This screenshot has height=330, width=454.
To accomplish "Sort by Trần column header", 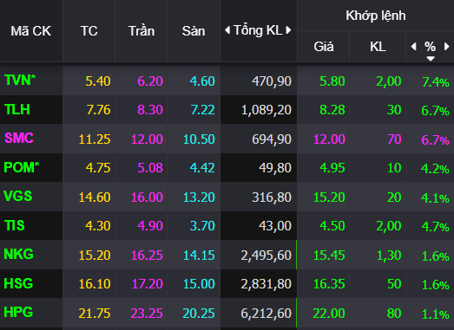I will tap(141, 31).
